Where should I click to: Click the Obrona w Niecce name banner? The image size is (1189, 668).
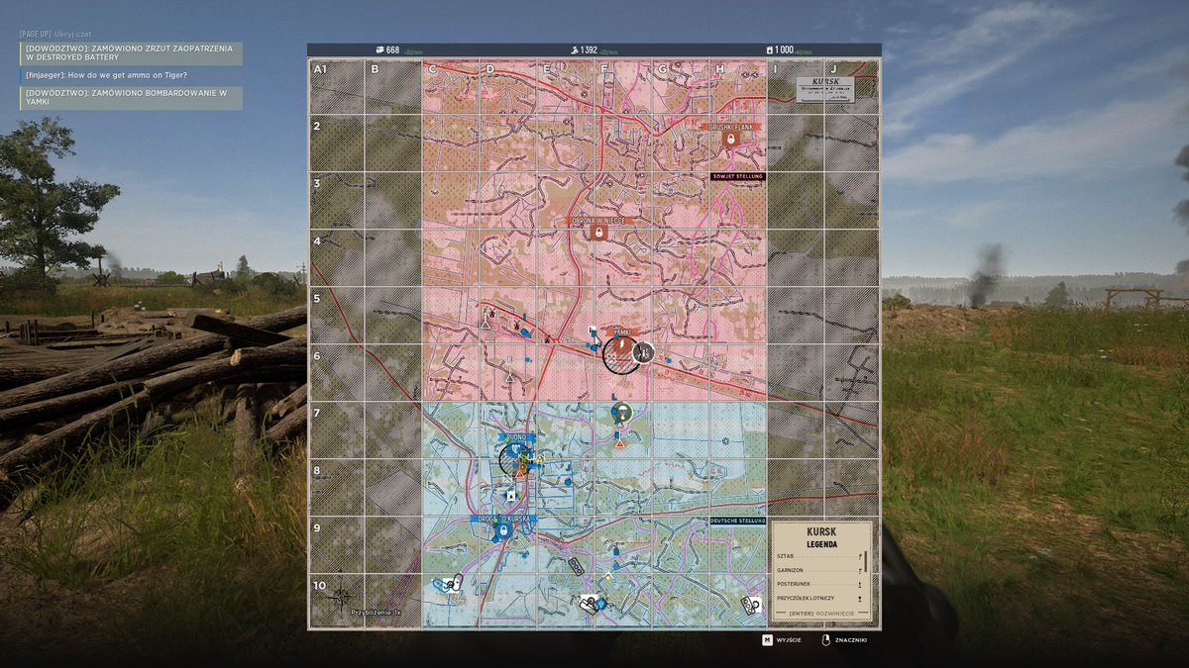[597, 220]
